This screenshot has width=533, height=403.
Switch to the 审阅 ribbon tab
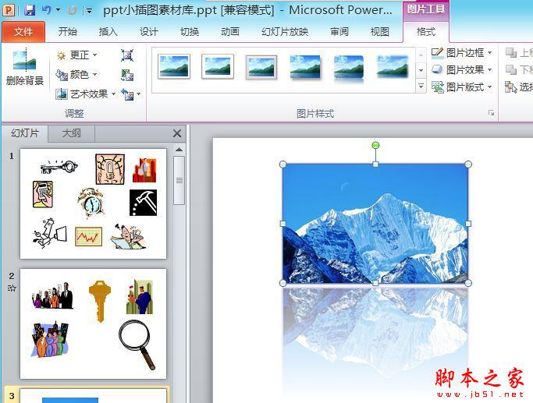point(339,32)
